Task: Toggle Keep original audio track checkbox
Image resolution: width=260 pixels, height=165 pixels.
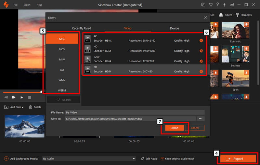Action: click(x=162, y=159)
